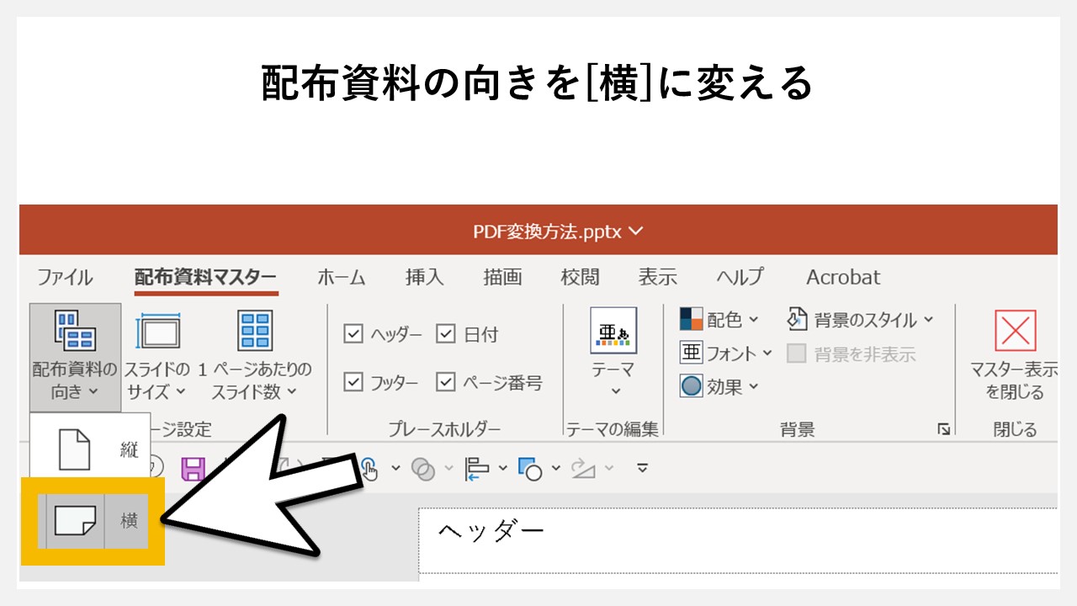Click the 効果 icon in 背景 group
Screen dimensions: 1077x606
[692, 385]
